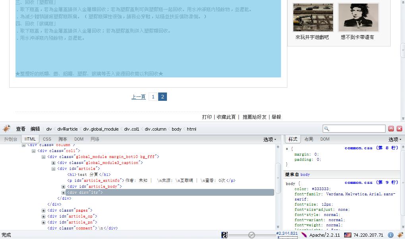This screenshot has width=405, height=239.
Task: Collapse the global_module margin_bot10 node
Action: [43, 157]
